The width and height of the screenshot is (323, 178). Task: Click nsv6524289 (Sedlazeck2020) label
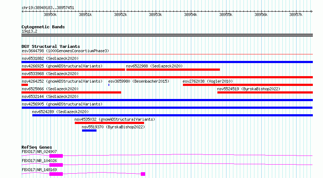pyautogui.click(x=60, y=112)
